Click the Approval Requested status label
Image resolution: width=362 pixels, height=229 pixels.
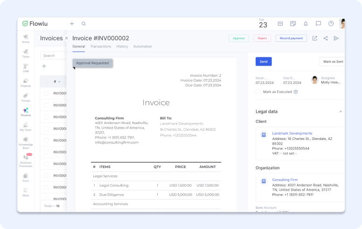click(92, 63)
